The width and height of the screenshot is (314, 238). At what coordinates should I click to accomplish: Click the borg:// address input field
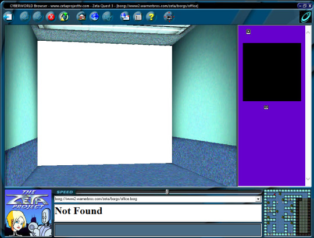click(155, 199)
